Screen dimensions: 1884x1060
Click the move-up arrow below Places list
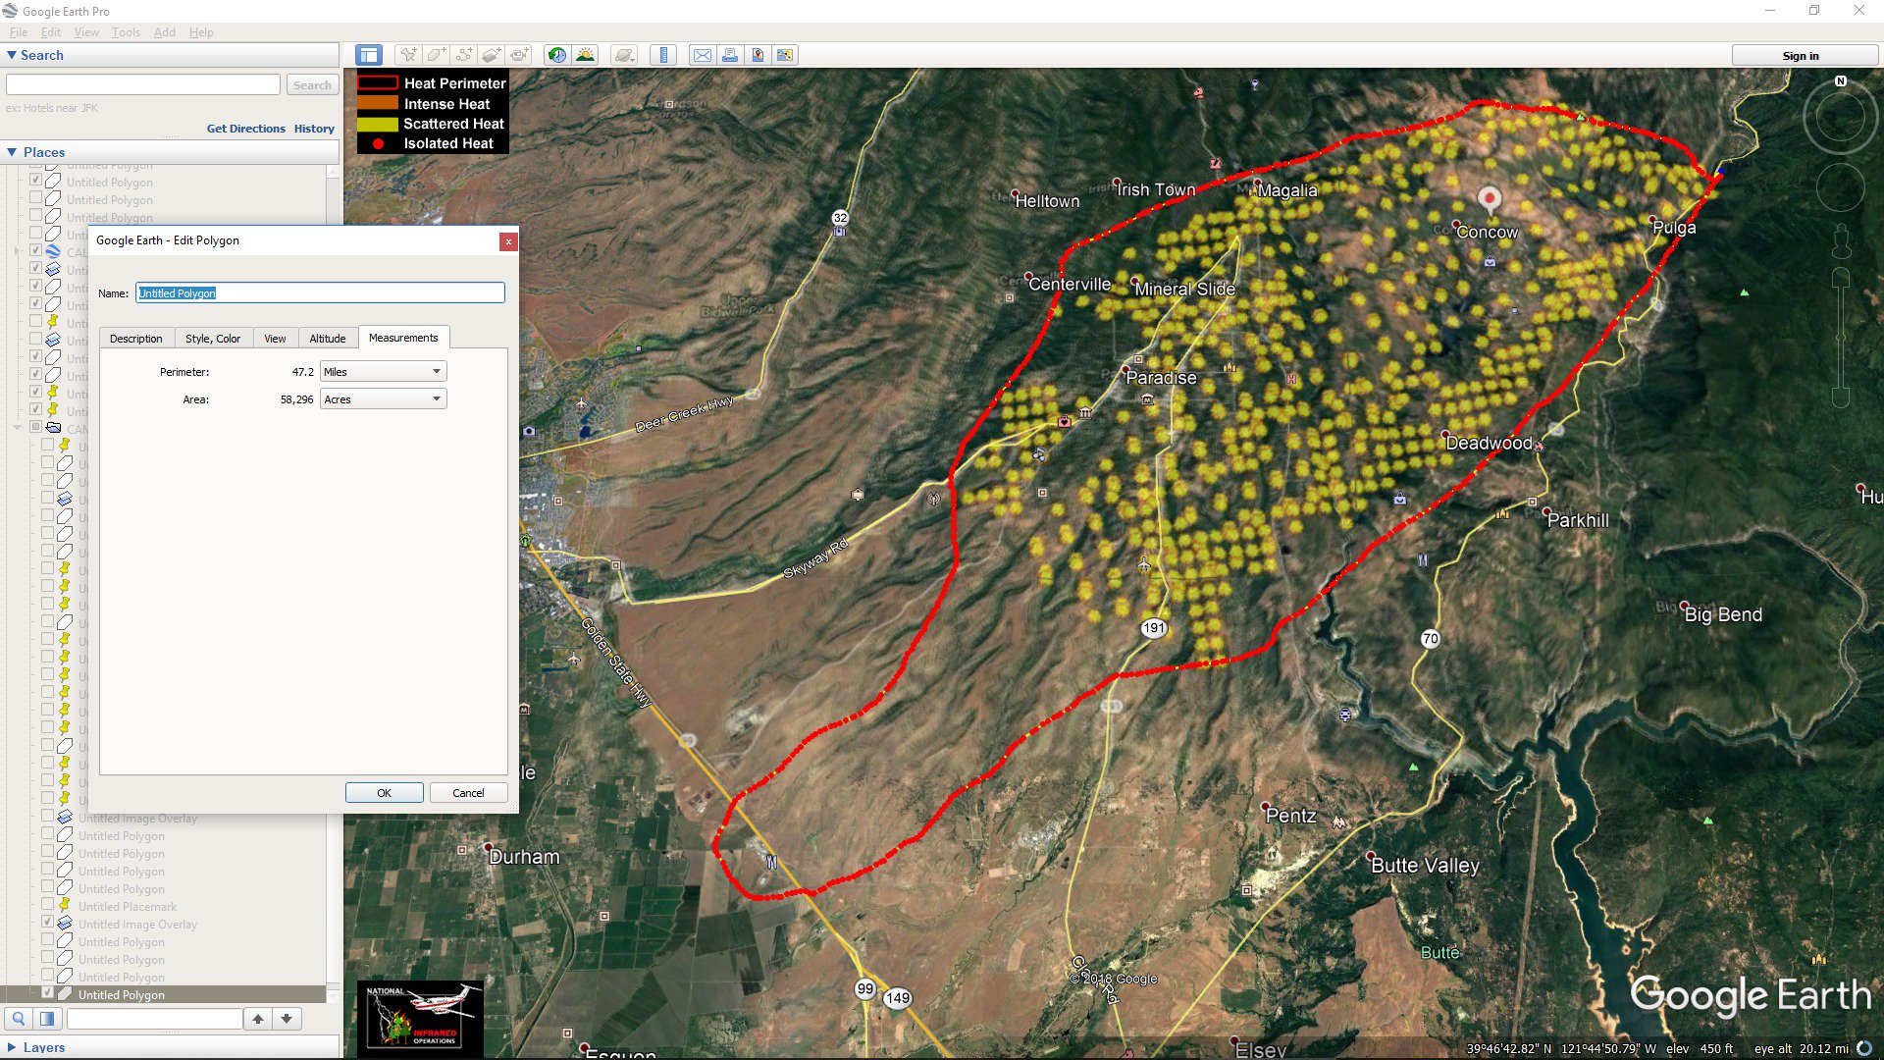[x=257, y=1019]
